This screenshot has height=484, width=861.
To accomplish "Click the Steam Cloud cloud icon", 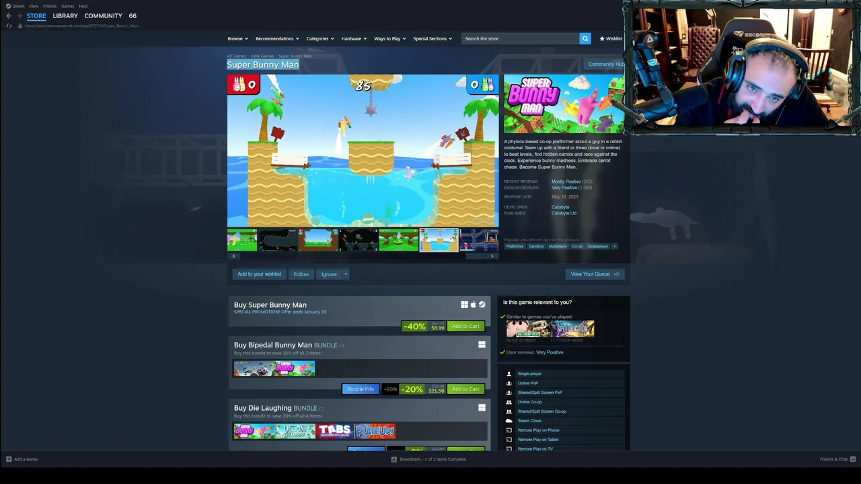I will [509, 421].
